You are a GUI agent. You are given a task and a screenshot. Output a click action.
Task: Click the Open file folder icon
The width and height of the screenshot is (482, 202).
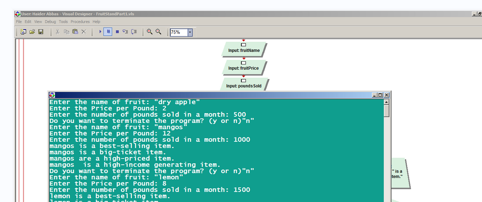click(x=32, y=32)
